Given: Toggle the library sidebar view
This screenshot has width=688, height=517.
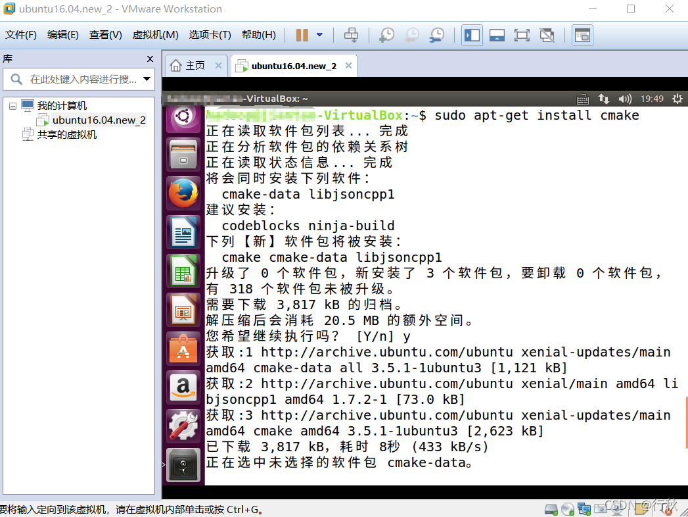Looking at the screenshot, I should (472, 35).
